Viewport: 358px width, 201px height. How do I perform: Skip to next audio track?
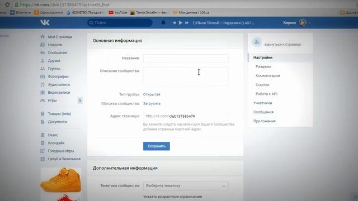coord(187,23)
